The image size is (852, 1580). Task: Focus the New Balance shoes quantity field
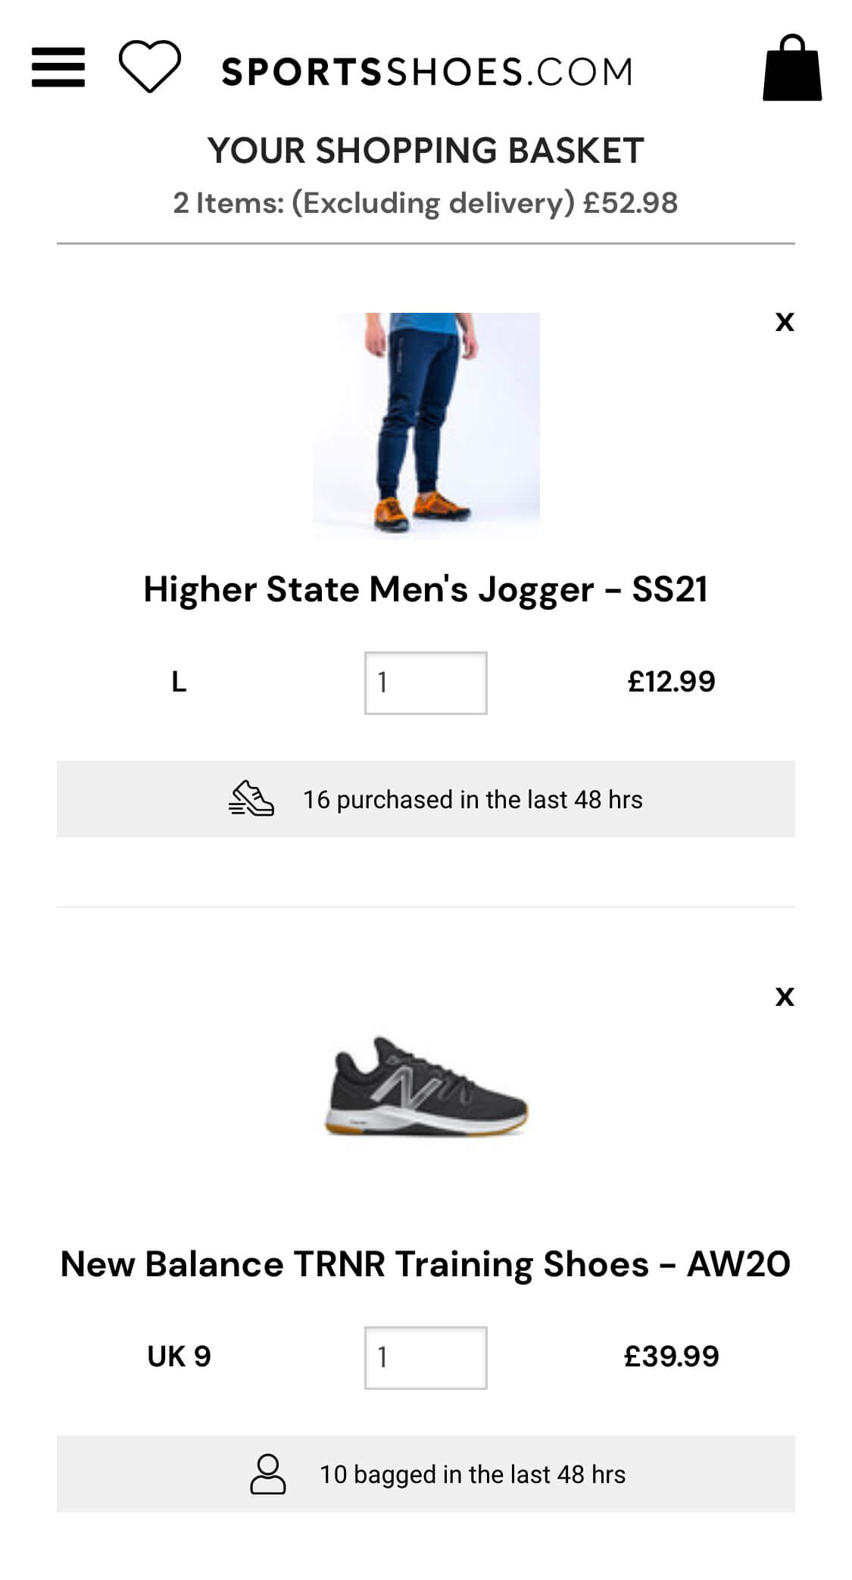[x=426, y=1357]
